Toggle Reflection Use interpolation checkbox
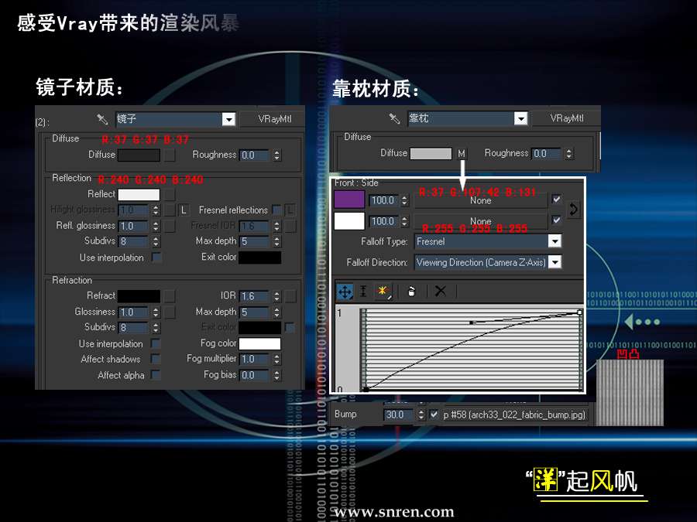 (x=156, y=258)
